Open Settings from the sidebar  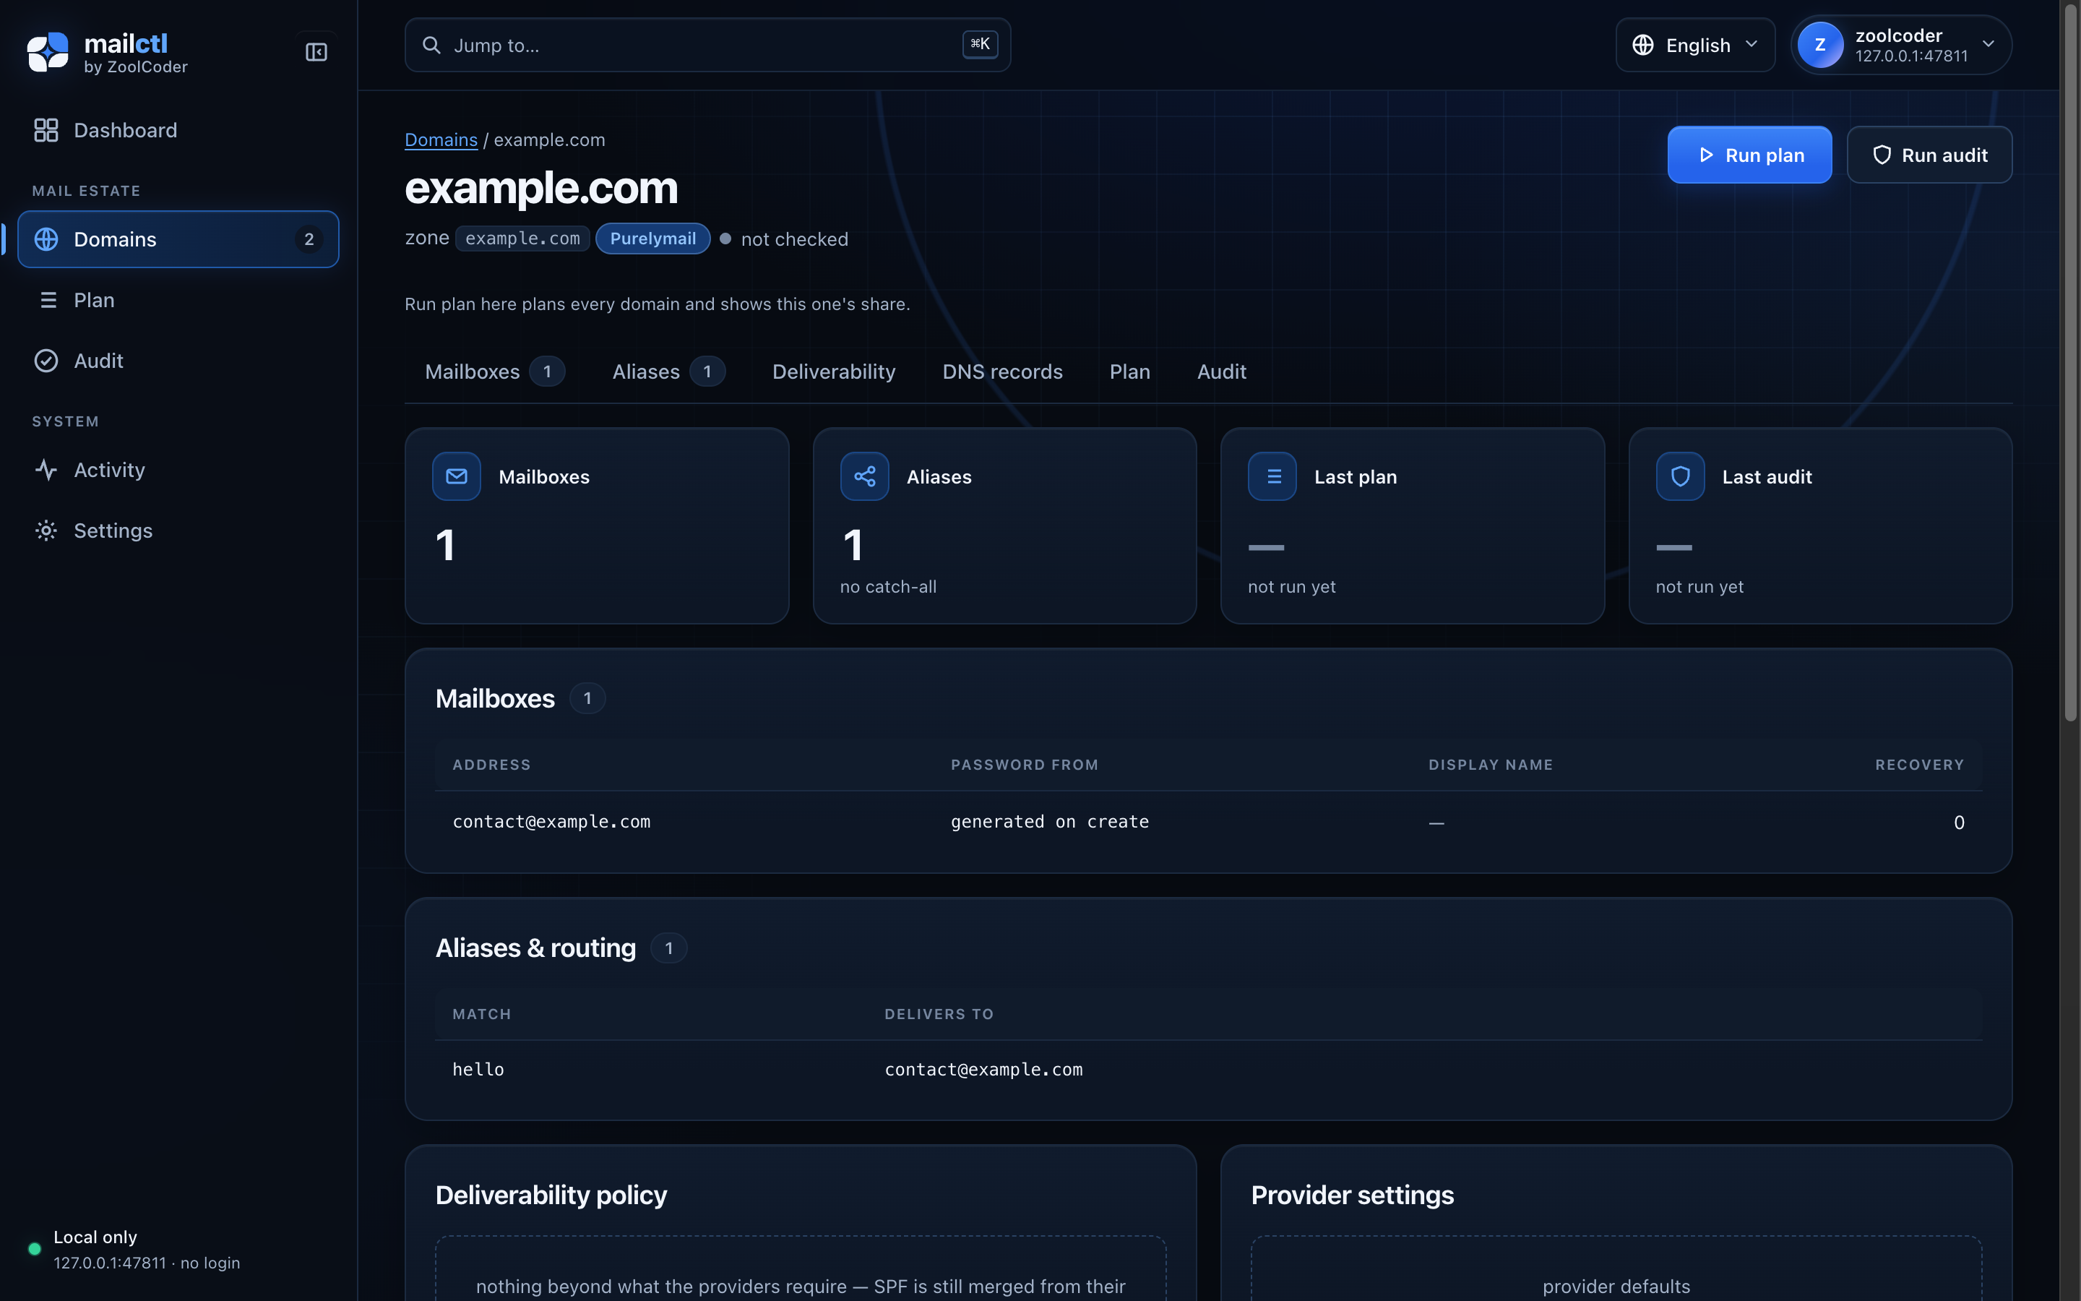point(178,530)
